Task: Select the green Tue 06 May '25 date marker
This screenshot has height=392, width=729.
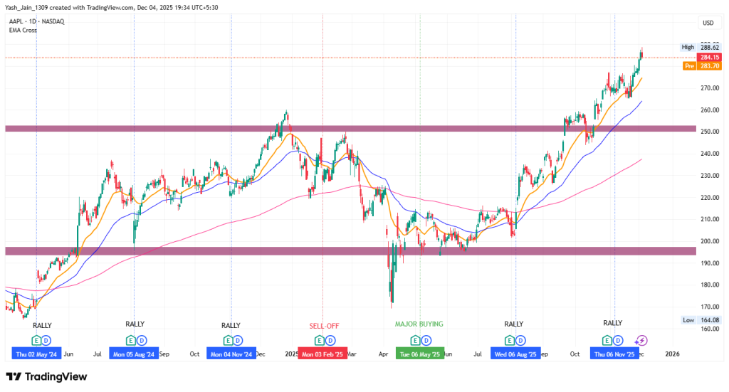Action: pos(420,354)
